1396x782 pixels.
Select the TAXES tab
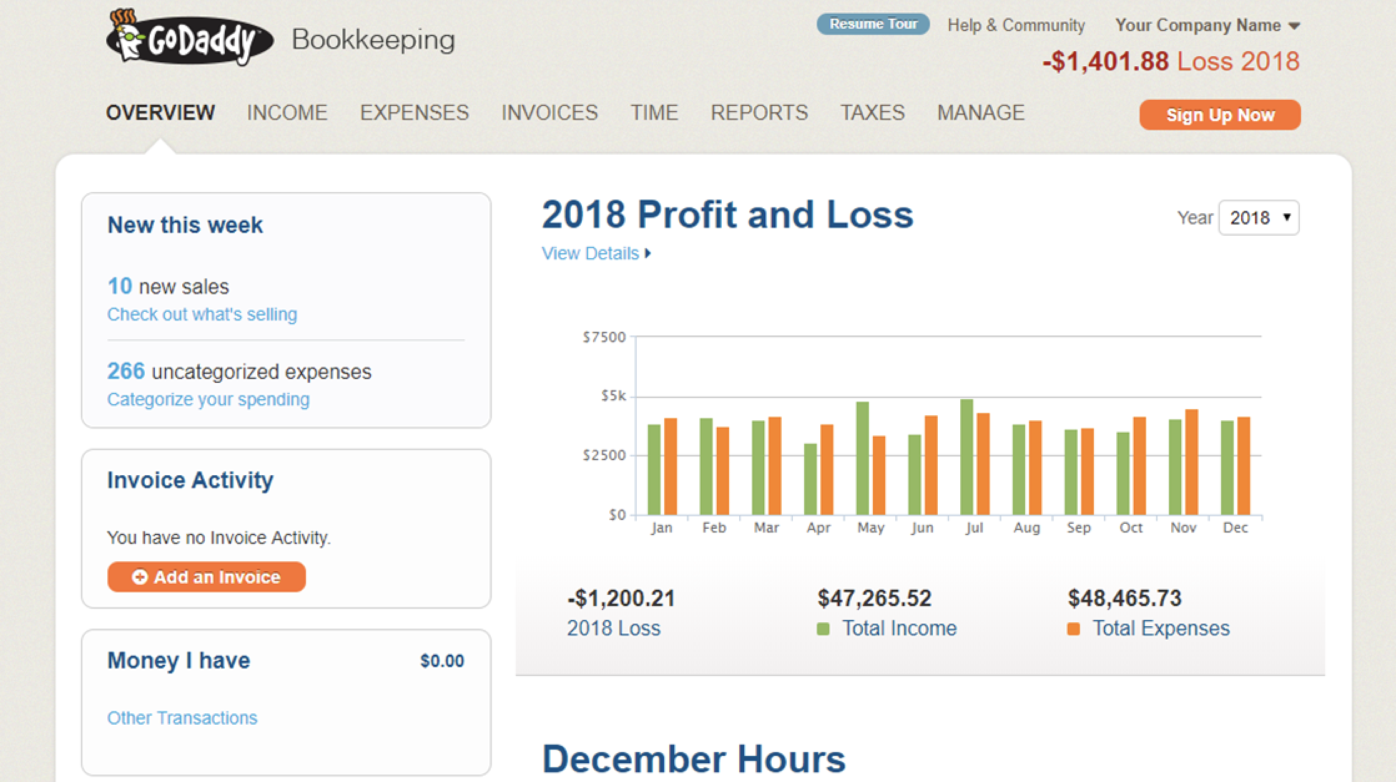point(872,113)
